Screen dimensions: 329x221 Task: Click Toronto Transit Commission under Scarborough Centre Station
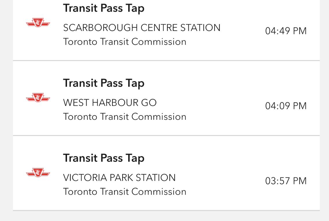click(124, 42)
